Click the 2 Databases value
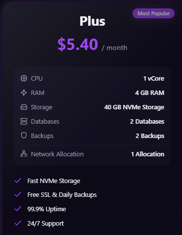 point(147,122)
